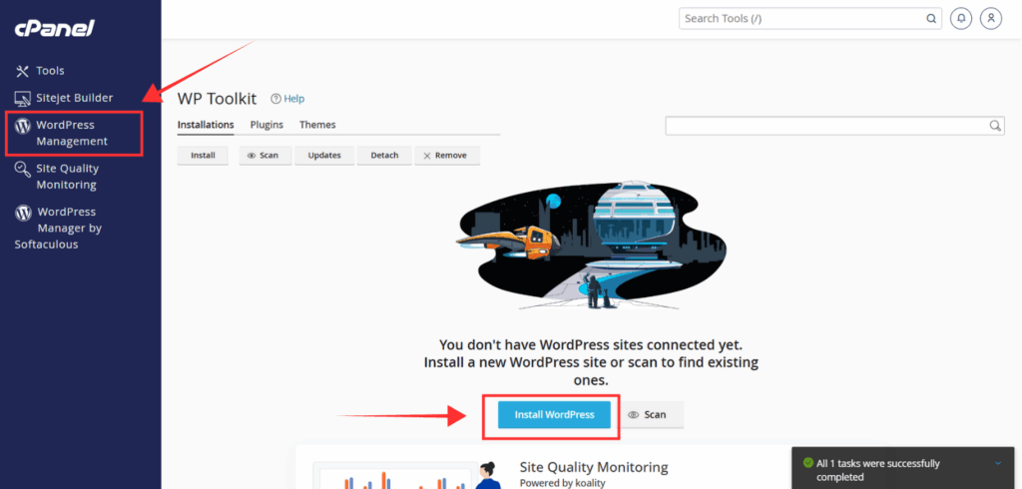
Task: Focus the Search Tools field
Action: pyautogui.click(x=810, y=18)
